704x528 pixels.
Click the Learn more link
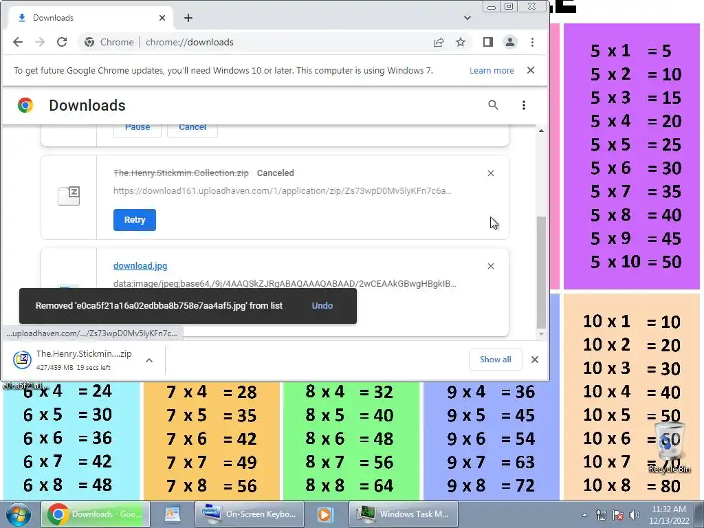492,71
